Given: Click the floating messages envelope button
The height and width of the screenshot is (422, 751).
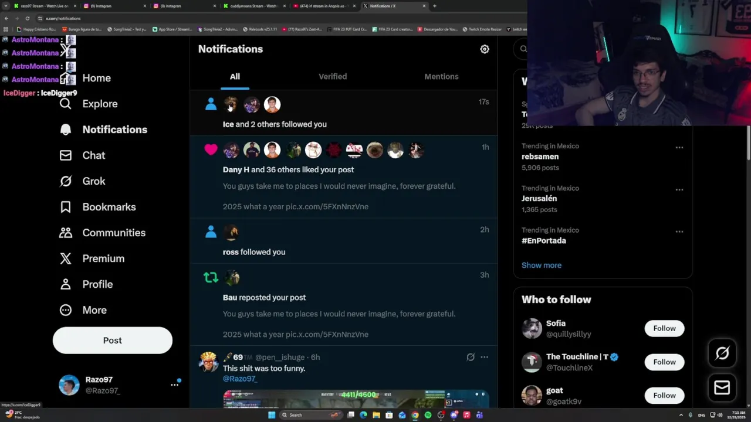Looking at the screenshot, I should coord(722,387).
